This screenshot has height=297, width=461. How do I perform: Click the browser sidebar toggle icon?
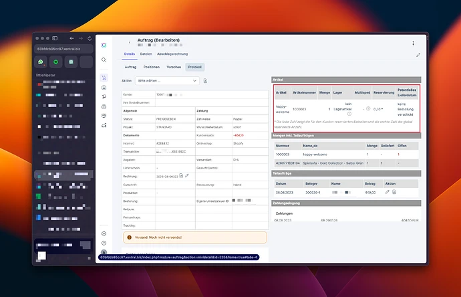[x=55, y=38]
